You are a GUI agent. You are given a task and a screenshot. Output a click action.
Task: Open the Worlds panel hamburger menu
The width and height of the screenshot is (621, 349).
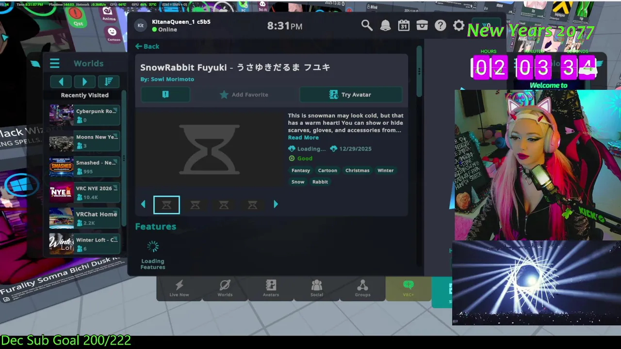tap(54, 63)
